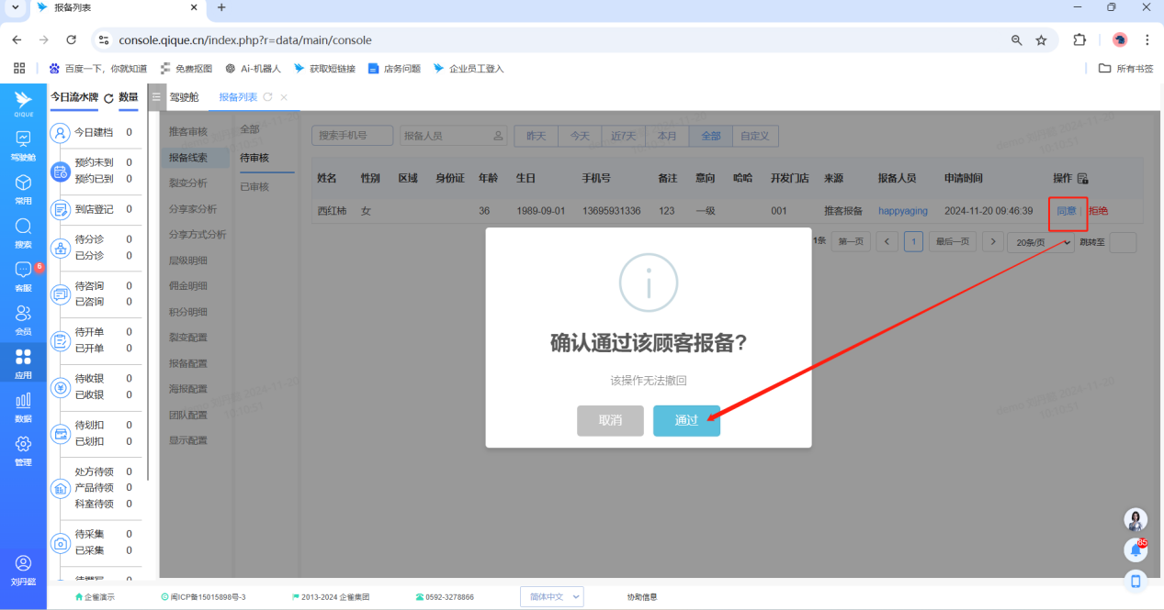The image size is (1164, 610).
Task: Refresh 今日流水牌 with the reload icon
Action: (x=108, y=98)
